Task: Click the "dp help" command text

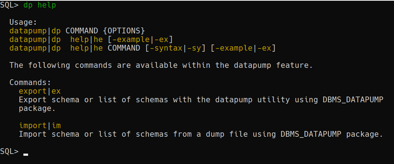Action: pos(40,5)
